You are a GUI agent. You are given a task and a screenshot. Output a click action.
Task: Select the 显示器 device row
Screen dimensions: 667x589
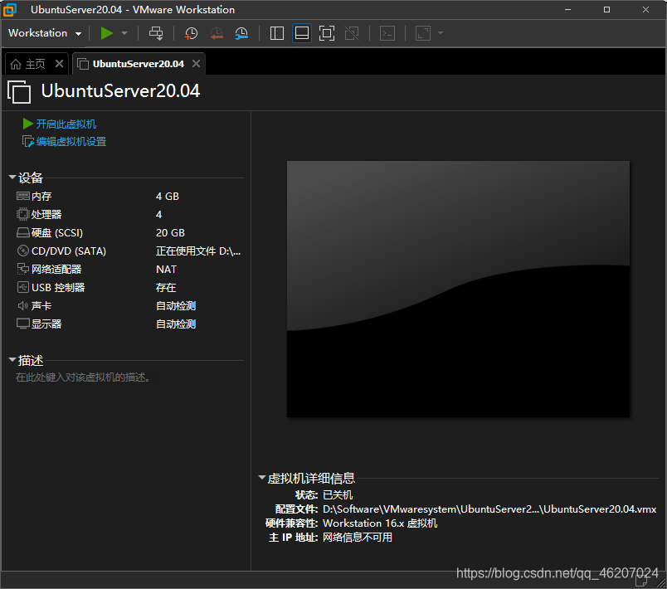click(x=129, y=324)
